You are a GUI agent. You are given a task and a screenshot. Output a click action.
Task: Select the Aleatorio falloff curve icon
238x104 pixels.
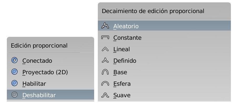pos(105,26)
